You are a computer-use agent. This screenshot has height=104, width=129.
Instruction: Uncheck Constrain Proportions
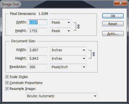point(7,83)
